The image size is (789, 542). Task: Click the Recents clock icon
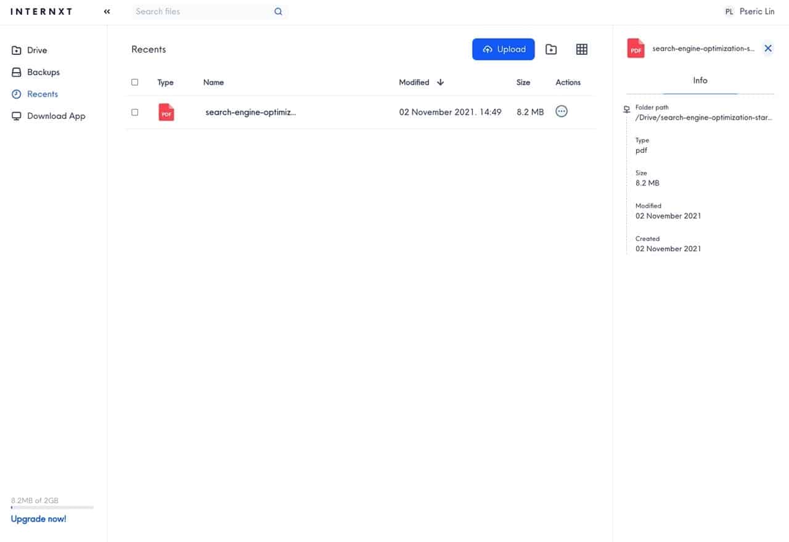pyautogui.click(x=17, y=94)
